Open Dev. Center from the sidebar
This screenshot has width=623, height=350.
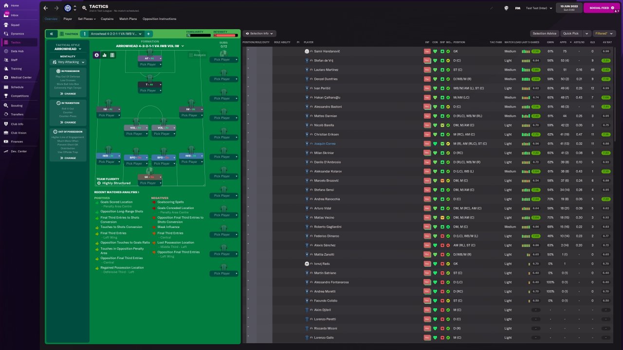(18, 151)
